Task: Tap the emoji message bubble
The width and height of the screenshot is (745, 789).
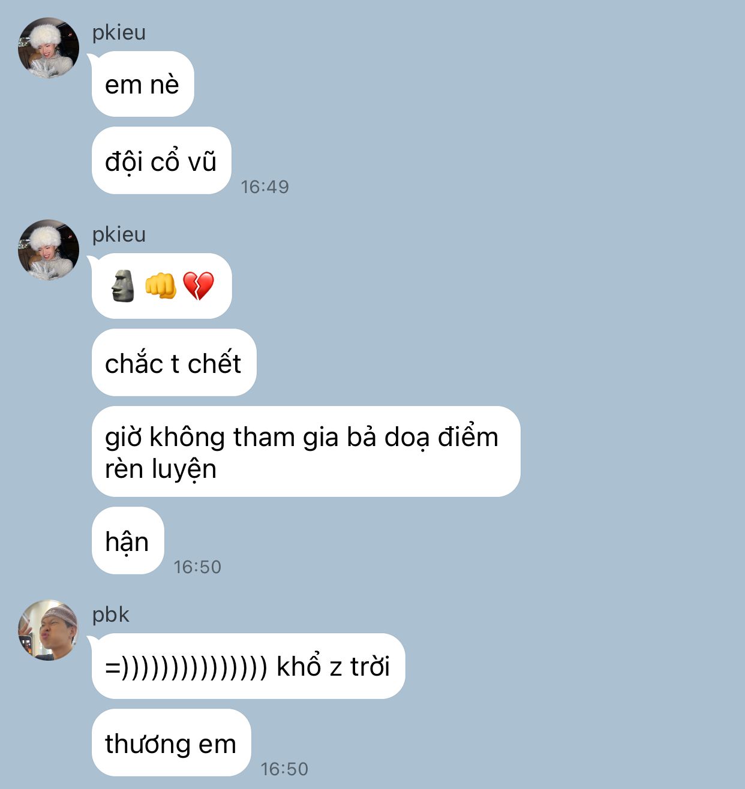Action: pos(162,286)
